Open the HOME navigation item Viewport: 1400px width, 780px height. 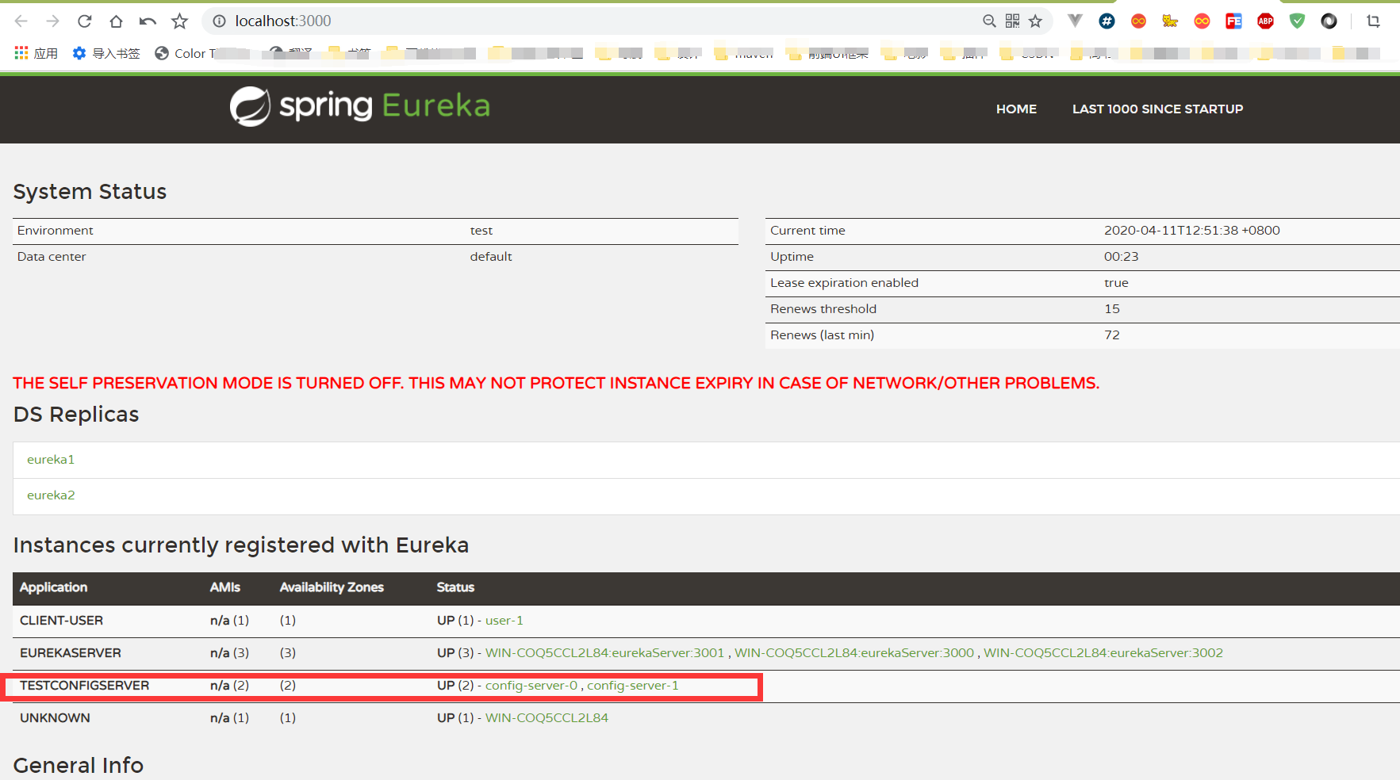tap(1016, 109)
